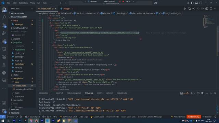Click Share Code Link in status bar
Image resolution: width=219 pixels, height=123 pixels.
[x=128, y=117]
